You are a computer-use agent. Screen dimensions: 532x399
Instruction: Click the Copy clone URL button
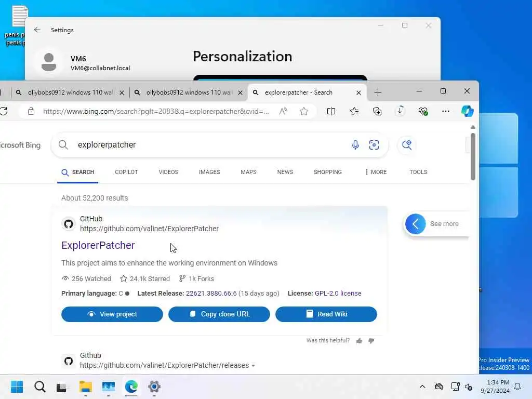tap(219, 314)
